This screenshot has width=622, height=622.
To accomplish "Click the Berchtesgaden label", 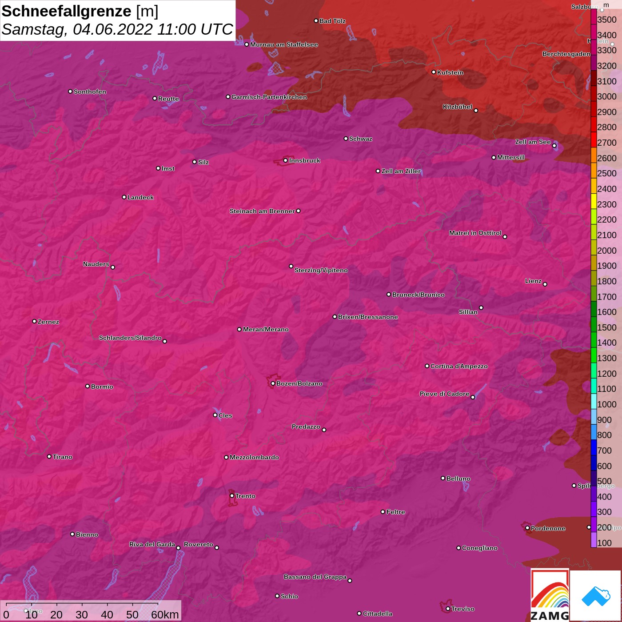I will 566,54.
